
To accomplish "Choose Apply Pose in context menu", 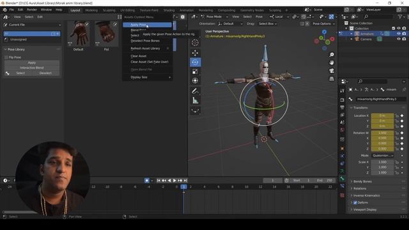I will [x=148, y=25].
